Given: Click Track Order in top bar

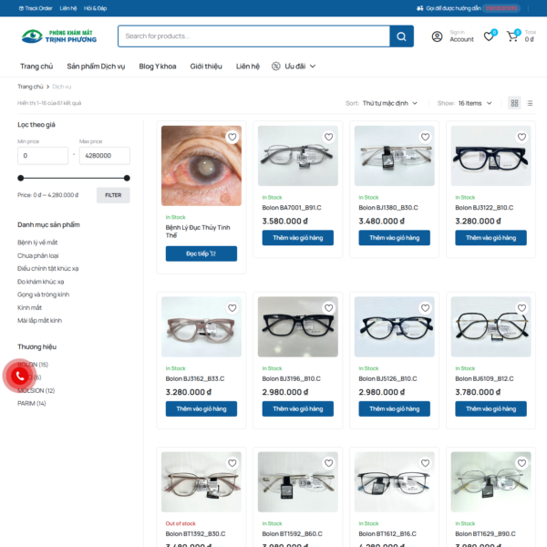Looking at the screenshot, I should pos(36,8).
